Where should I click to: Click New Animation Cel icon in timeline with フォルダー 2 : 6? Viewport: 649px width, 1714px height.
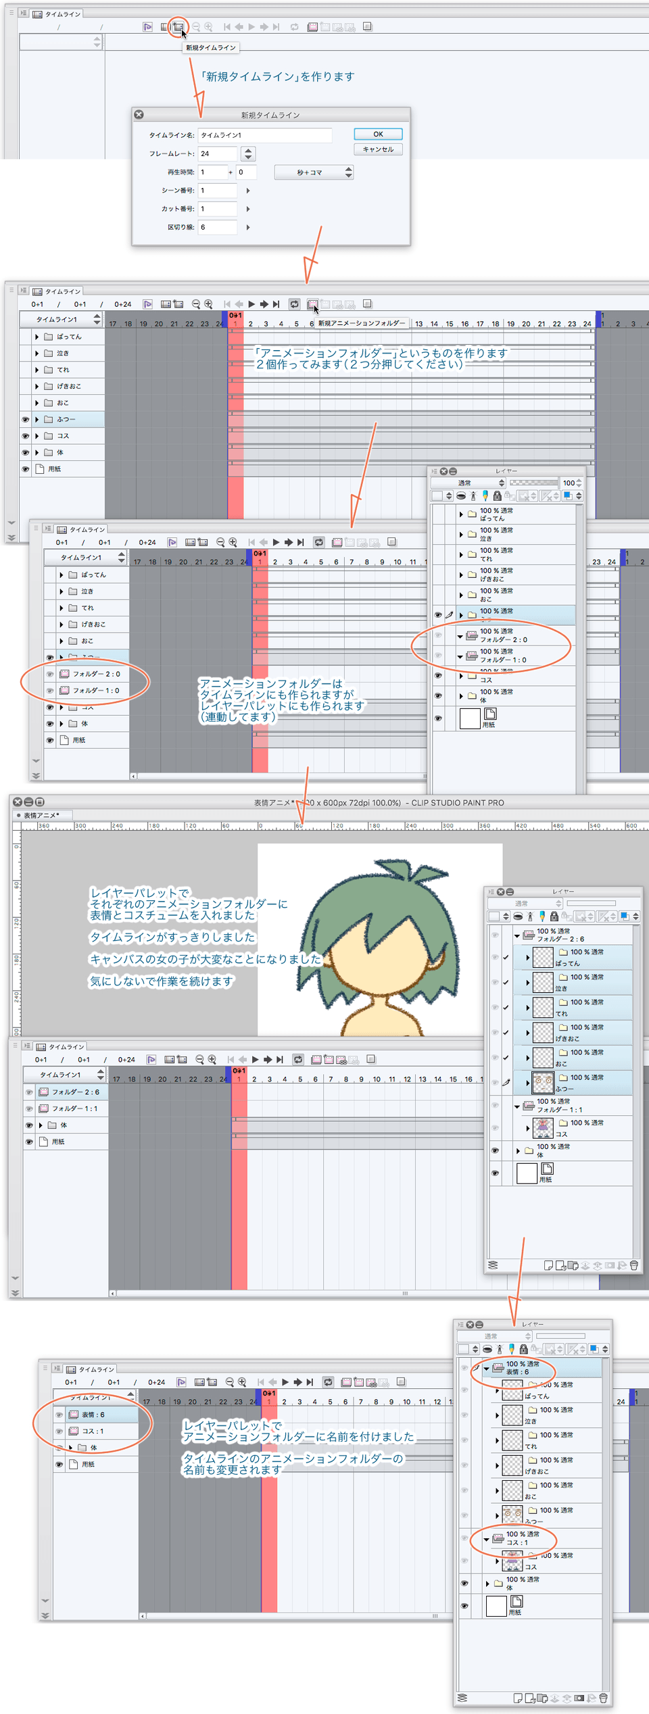coord(328,1059)
